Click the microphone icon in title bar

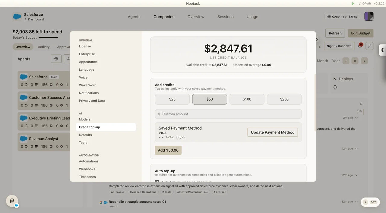tap(353, 3)
